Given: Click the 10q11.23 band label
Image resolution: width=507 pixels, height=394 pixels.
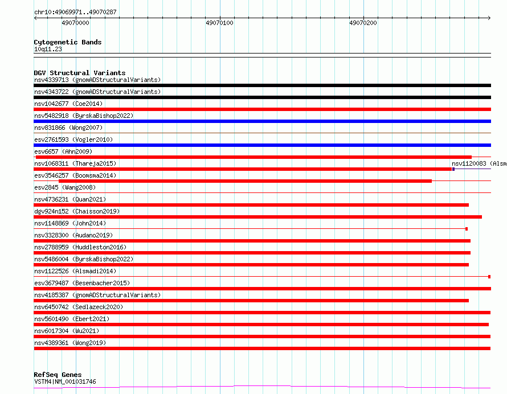Looking at the screenshot, I should 48,49.
